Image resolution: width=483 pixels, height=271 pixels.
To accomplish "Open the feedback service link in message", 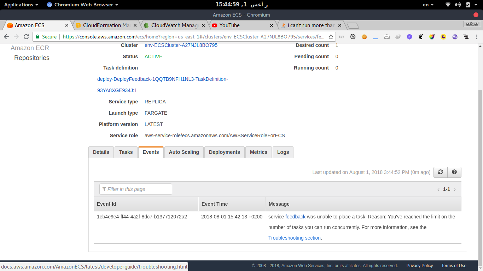I will pos(295,217).
